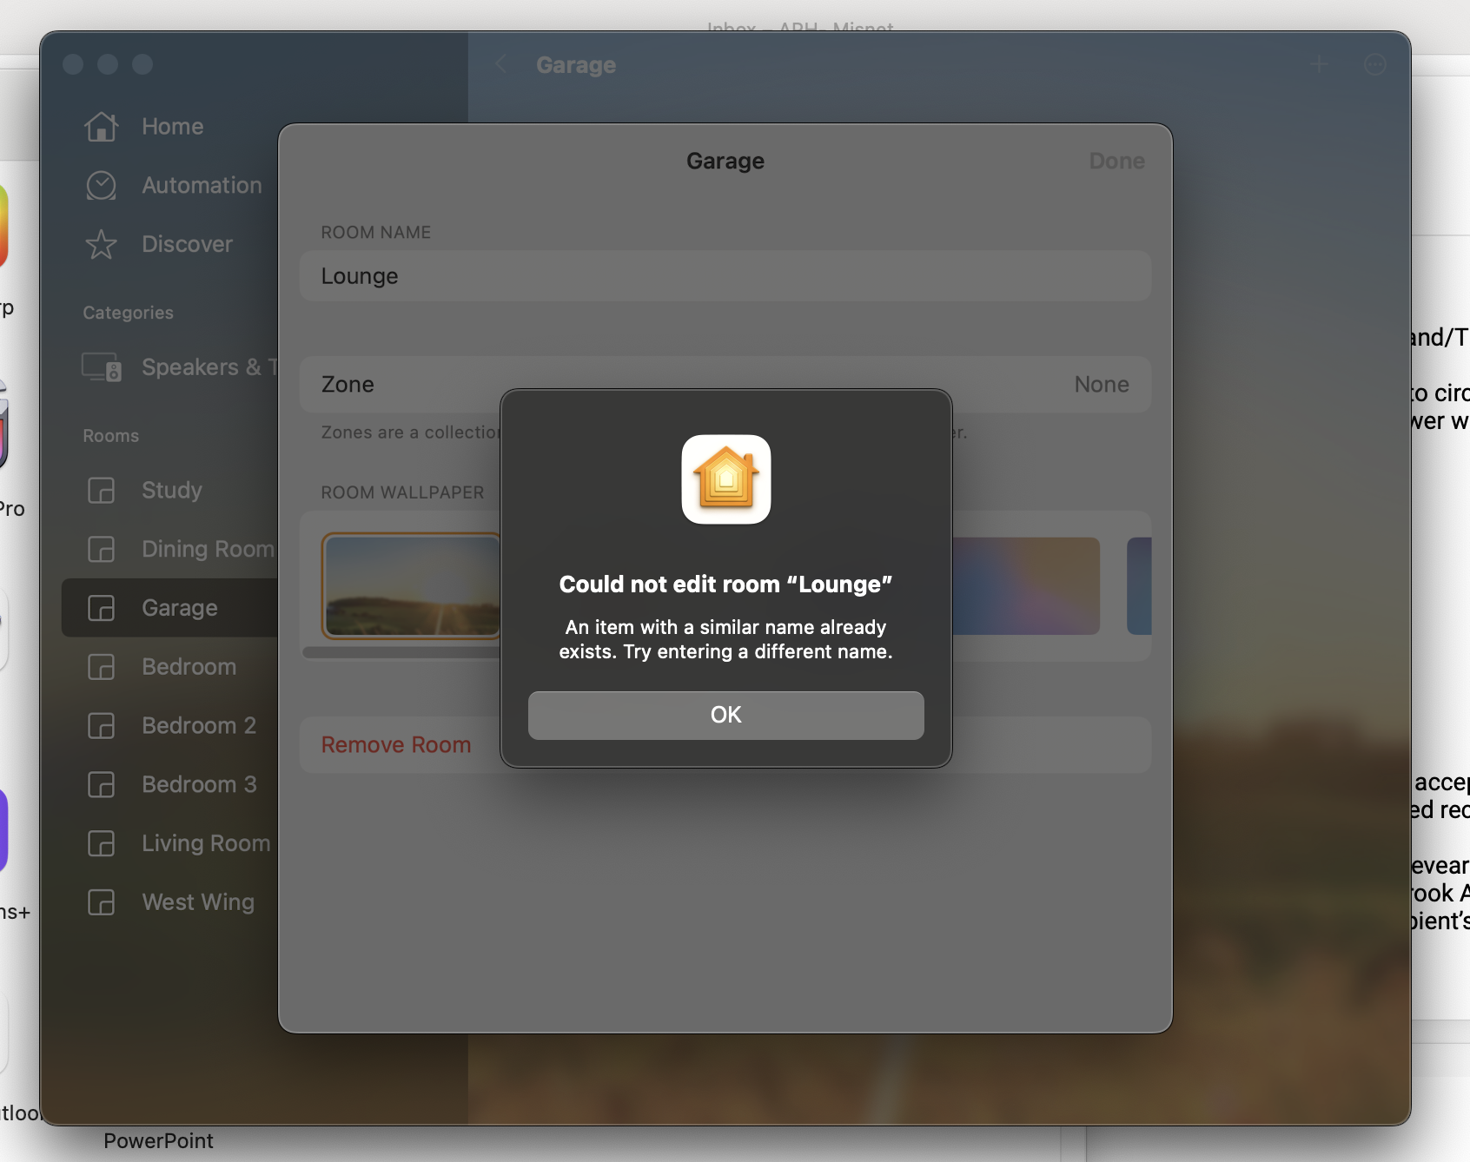Select the Study room icon
Screen dimensions: 1470x1162
[101, 490]
